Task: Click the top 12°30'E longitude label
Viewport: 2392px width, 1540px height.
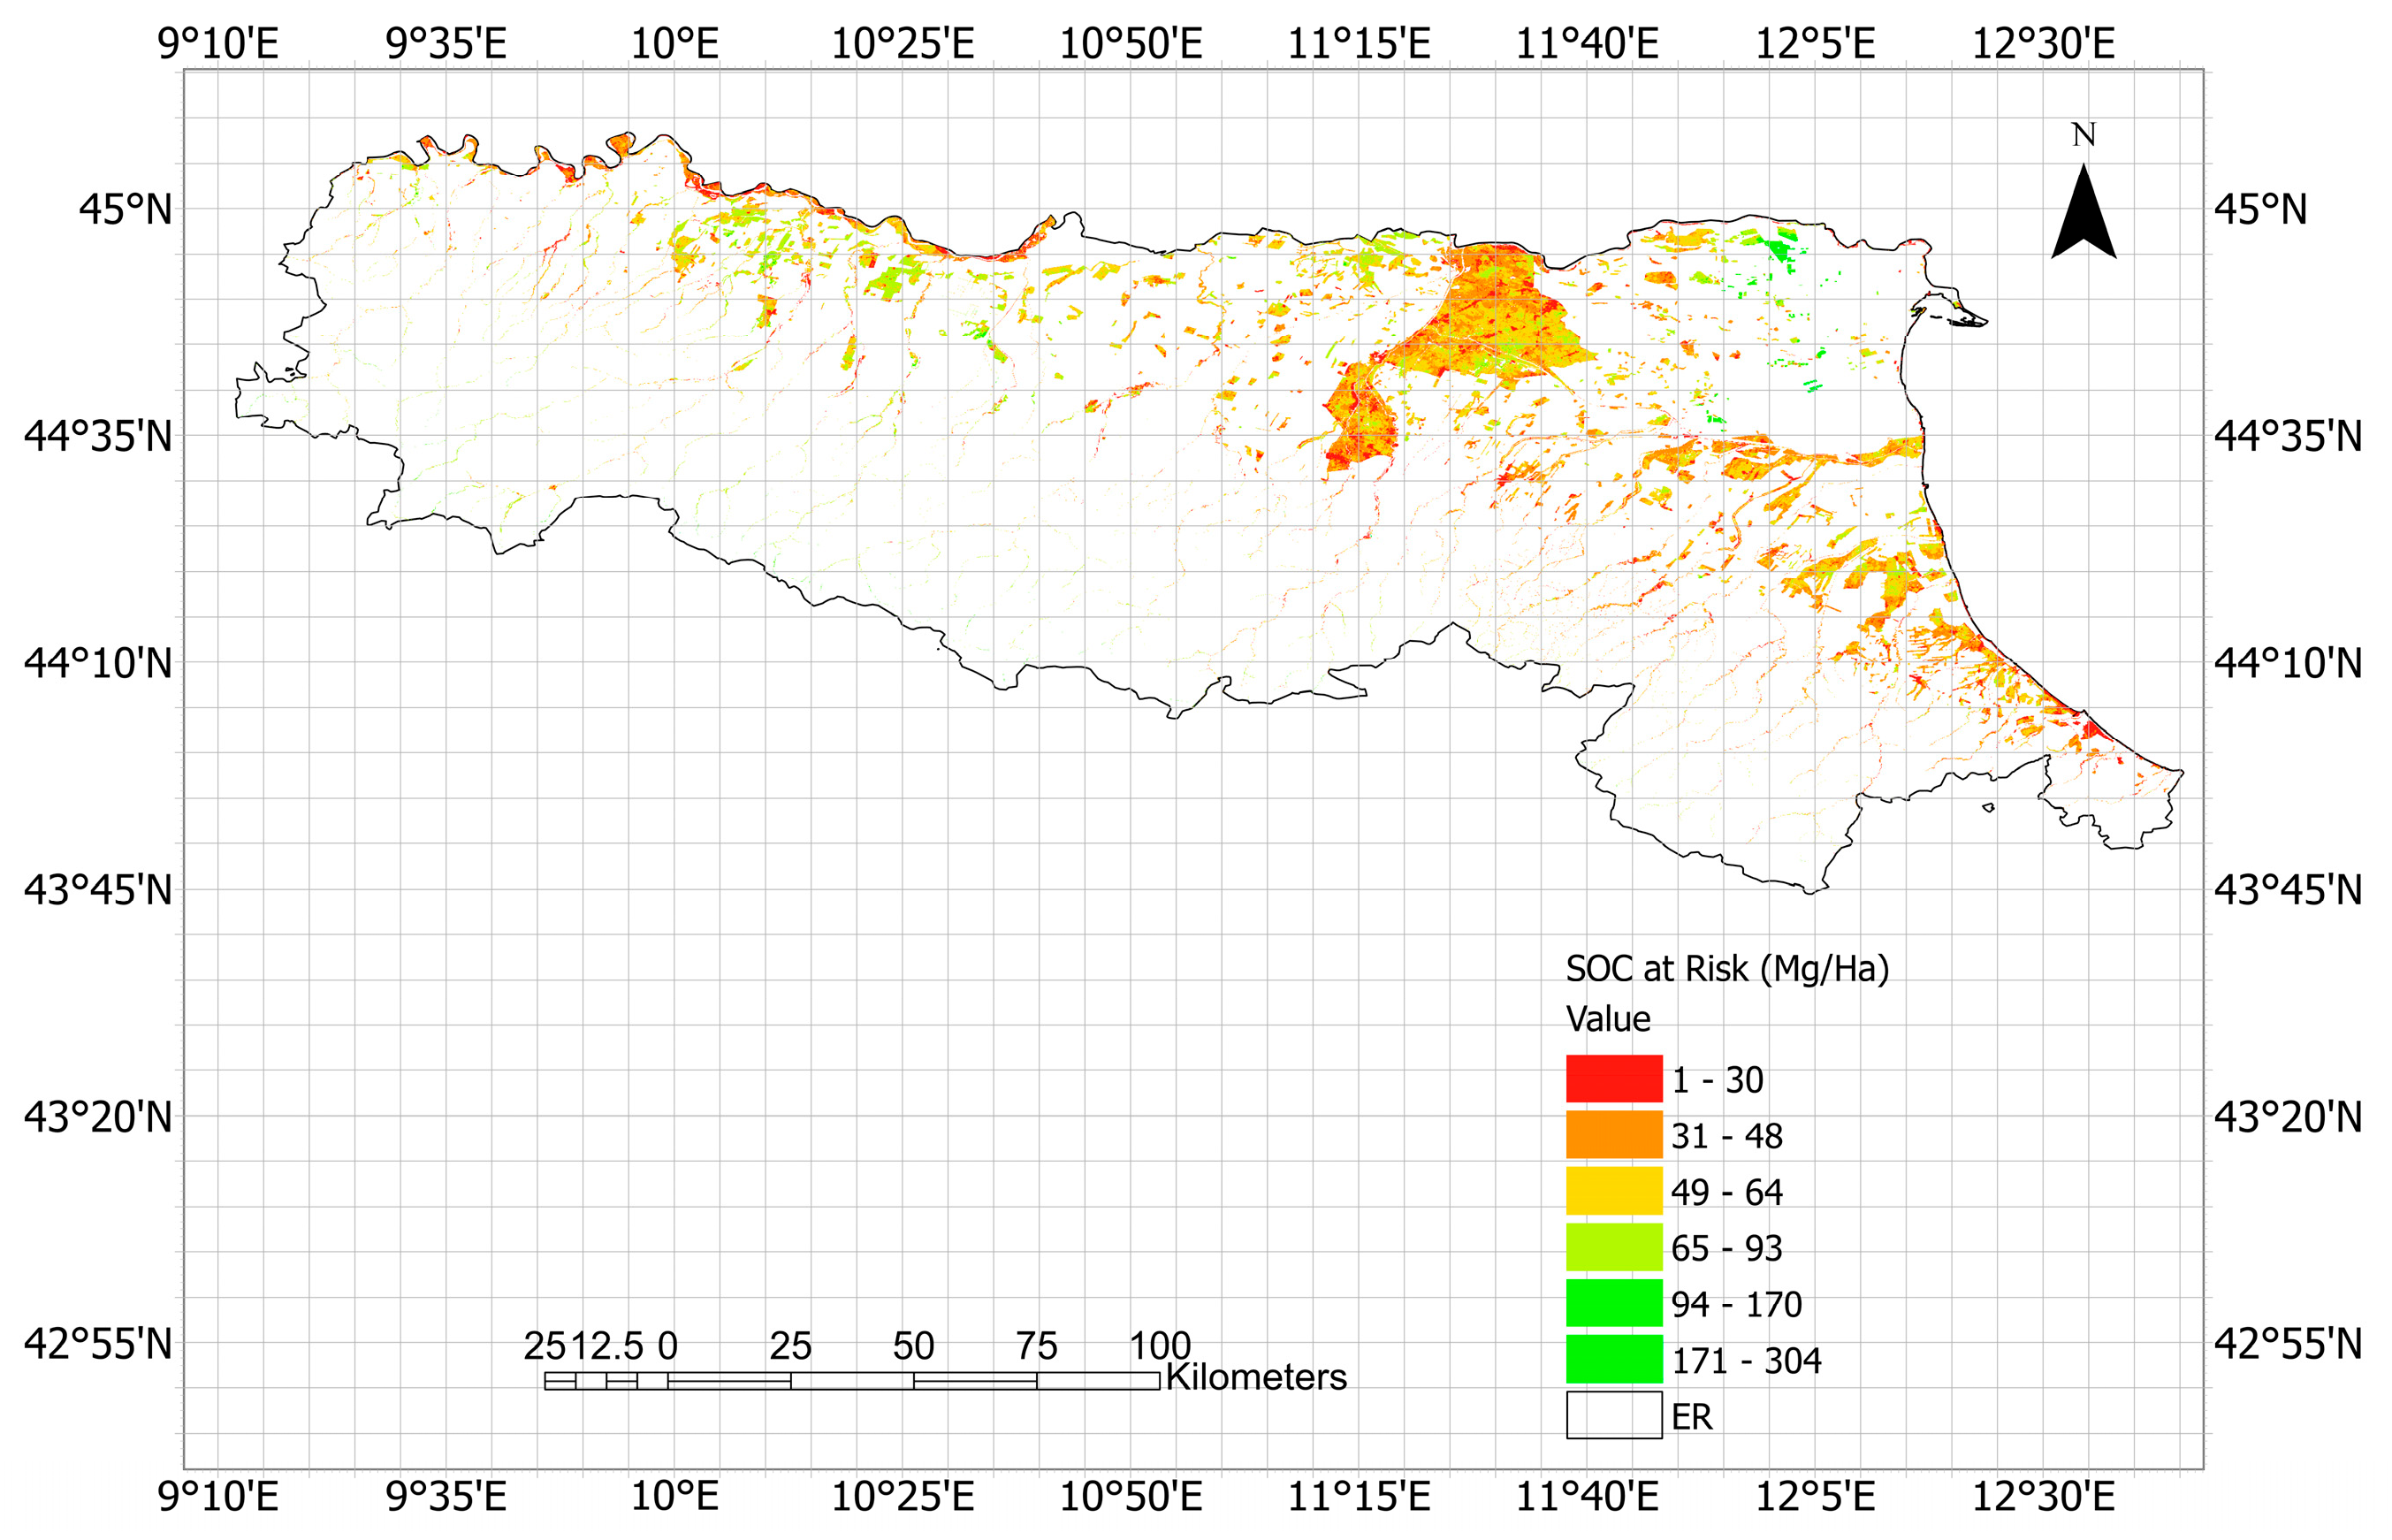Action: tap(2042, 44)
